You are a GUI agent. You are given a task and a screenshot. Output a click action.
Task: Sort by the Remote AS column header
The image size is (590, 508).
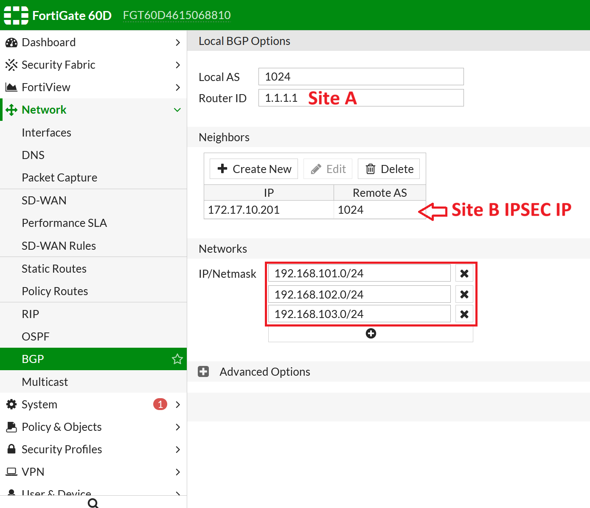[380, 193]
